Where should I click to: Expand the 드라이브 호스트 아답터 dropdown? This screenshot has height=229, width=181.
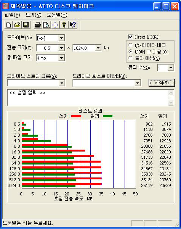(138, 83)
